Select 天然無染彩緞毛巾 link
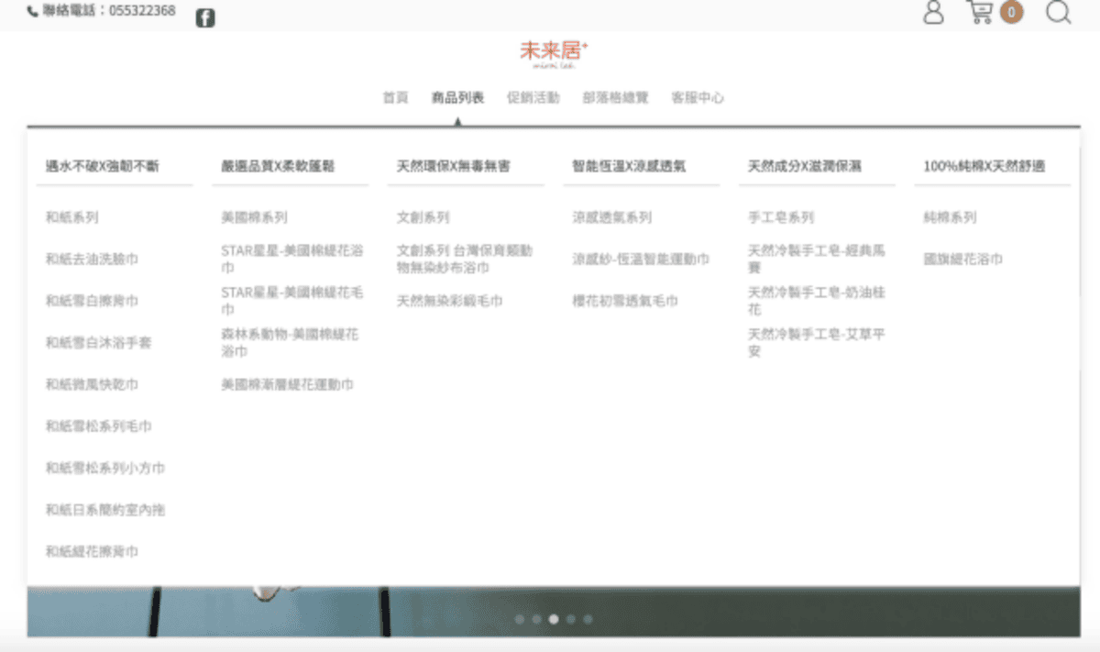Image resolution: width=1100 pixels, height=652 pixels. [x=449, y=301]
